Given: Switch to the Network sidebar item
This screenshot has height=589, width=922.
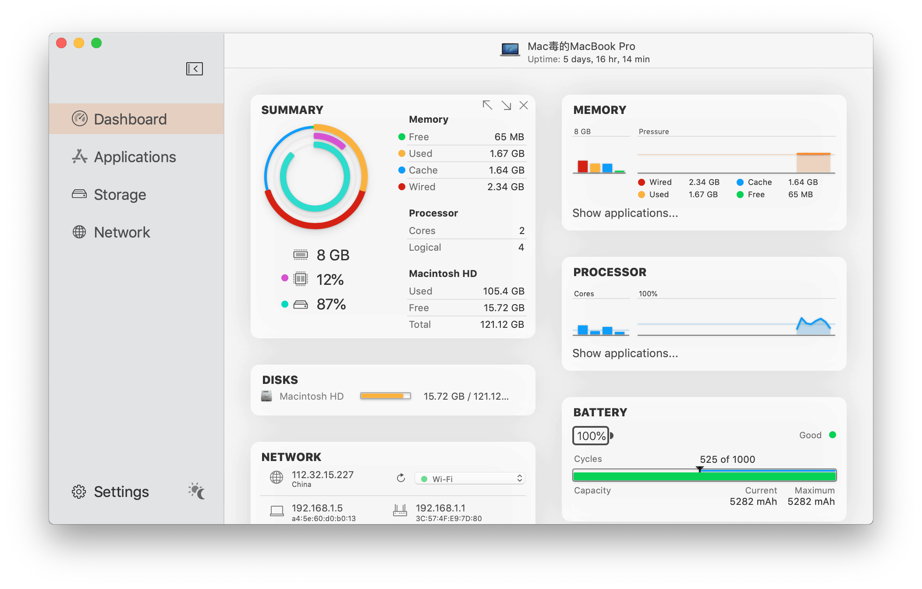Looking at the screenshot, I should (x=122, y=232).
